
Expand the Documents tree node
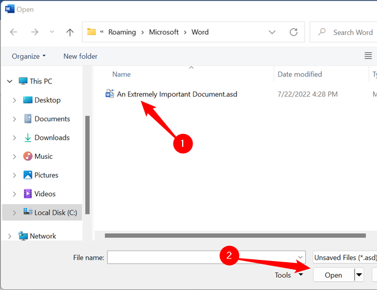[14, 119]
